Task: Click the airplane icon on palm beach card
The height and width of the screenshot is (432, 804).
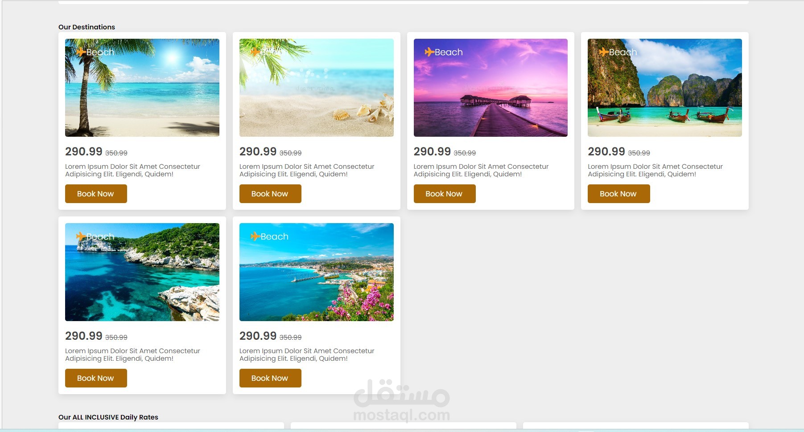Action: [81, 52]
